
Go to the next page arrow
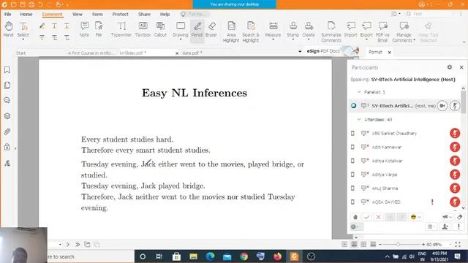click(x=68, y=245)
